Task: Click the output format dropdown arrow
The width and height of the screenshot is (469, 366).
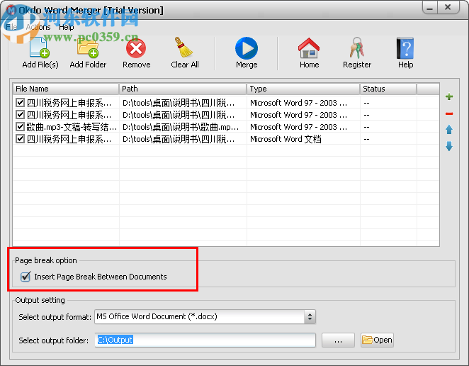Action: 310,316
